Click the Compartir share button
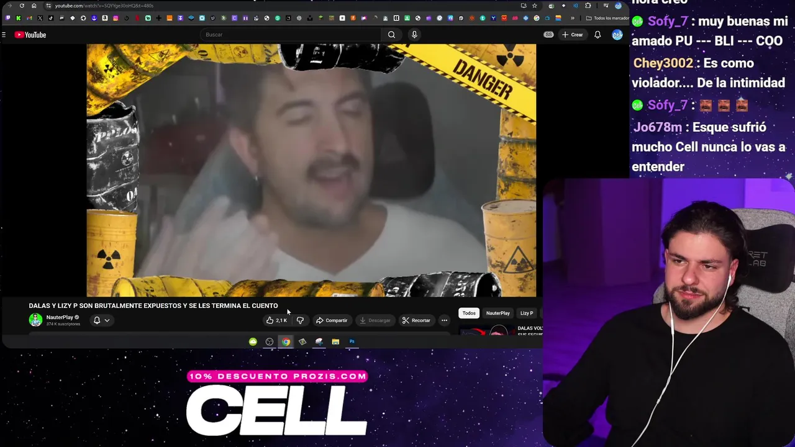 [332, 320]
